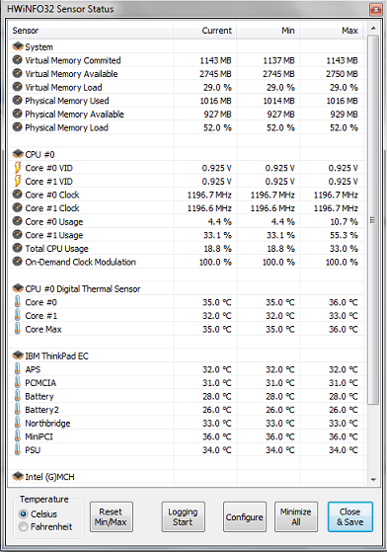This screenshot has width=387, height=552.
Task: Click the Minimize All button
Action: coord(296,516)
